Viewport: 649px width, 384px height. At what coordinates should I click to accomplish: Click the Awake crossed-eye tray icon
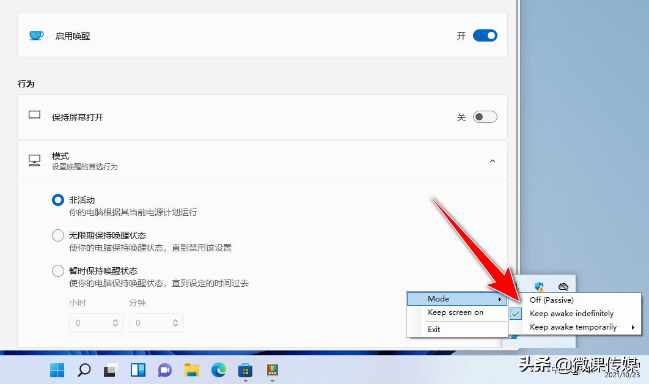pyautogui.click(x=562, y=286)
